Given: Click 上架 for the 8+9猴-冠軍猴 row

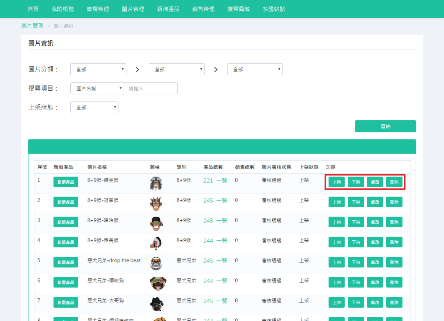Looking at the screenshot, I should coord(336,202).
